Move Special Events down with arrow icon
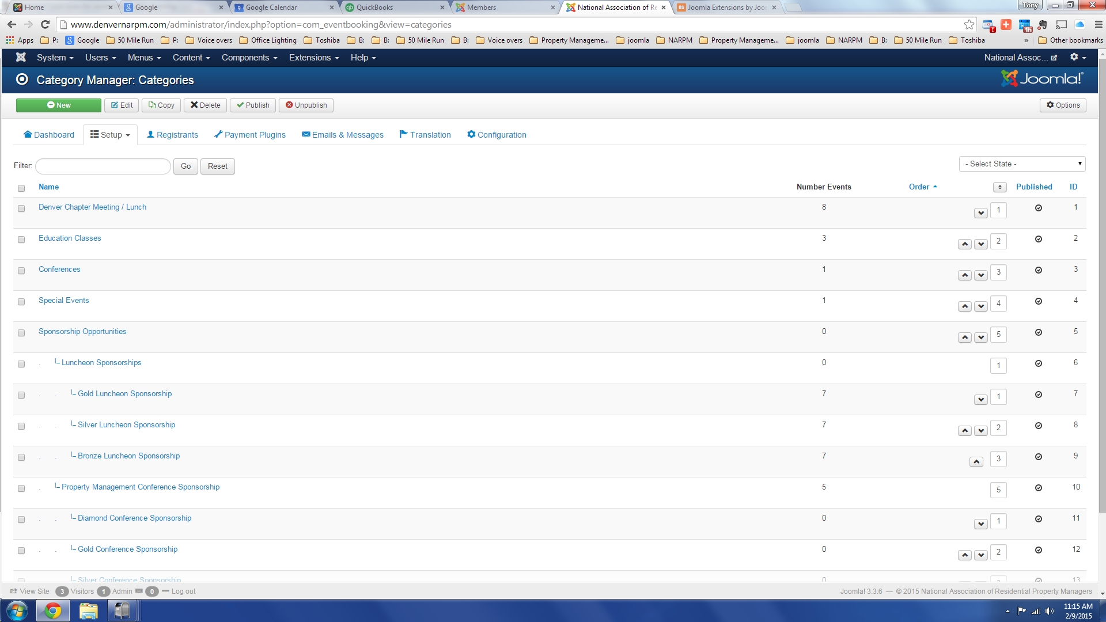1106x622 pixels. pyautogui.click(x=981, y=306)
